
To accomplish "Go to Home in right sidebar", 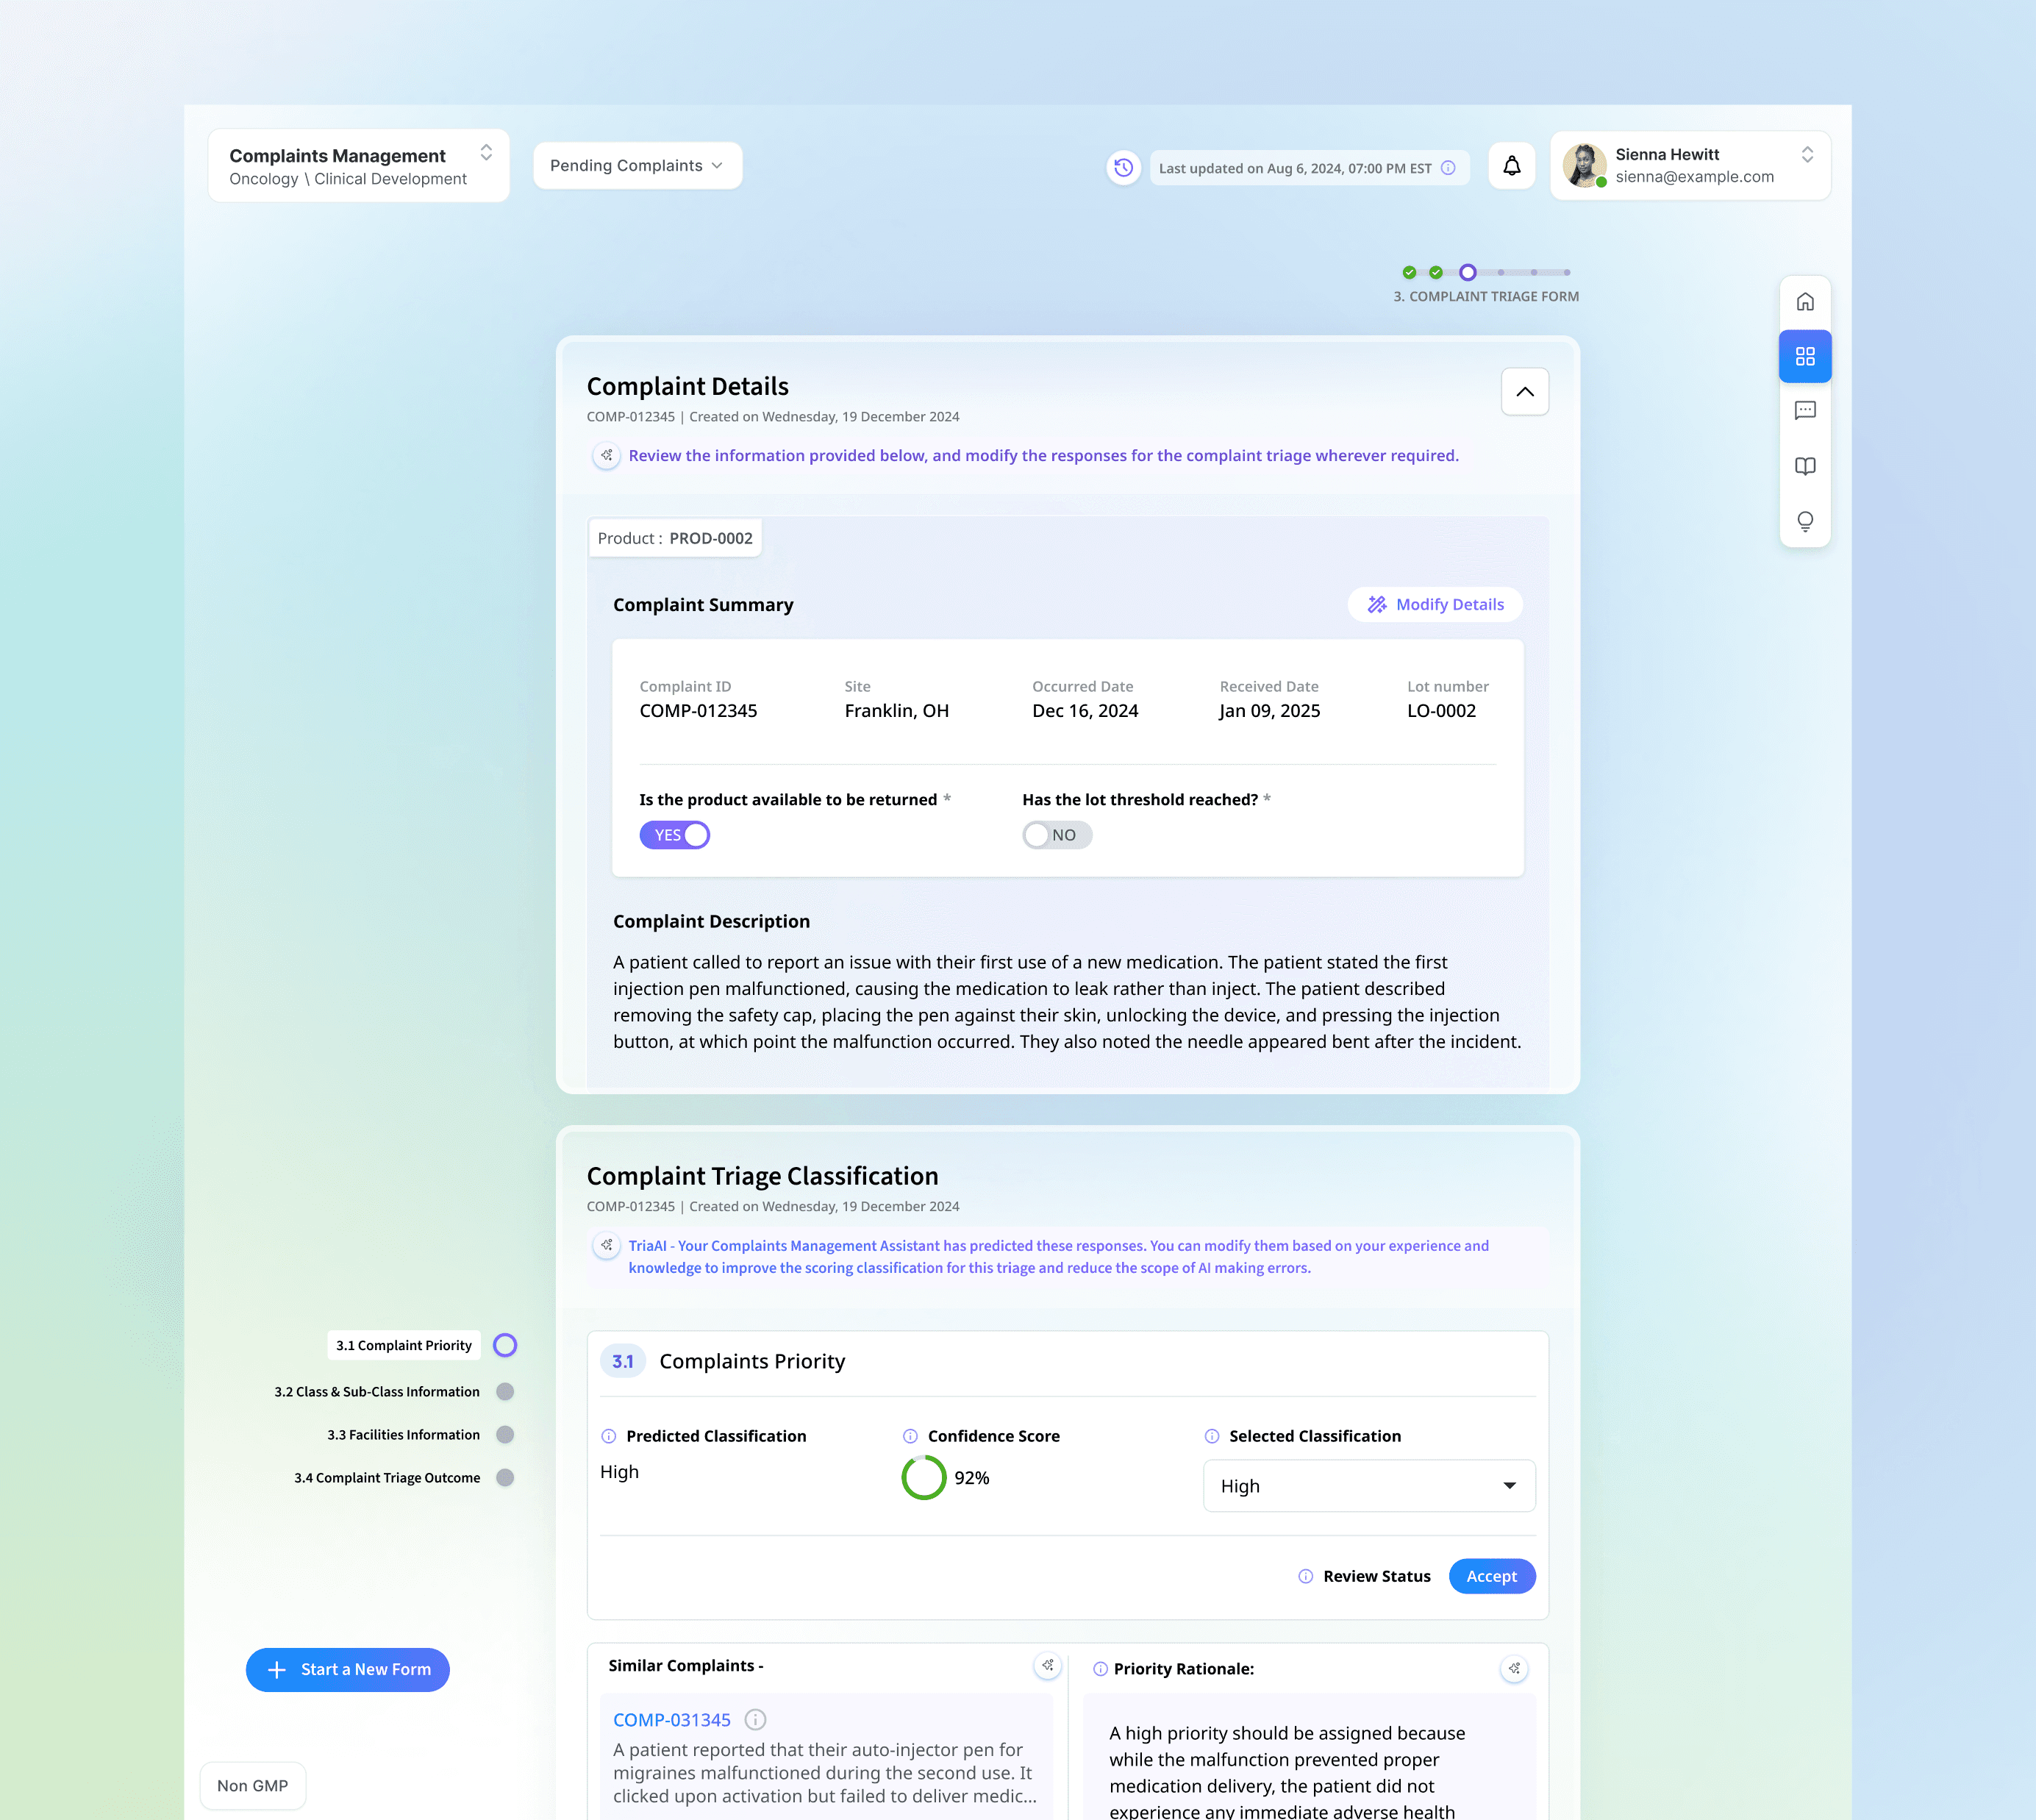I will click(x=1805, y=302).
